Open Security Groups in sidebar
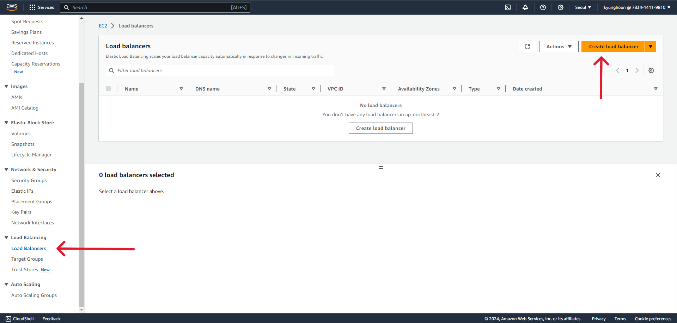This screenshot has width=677, height=323. (x=29, y=180)
